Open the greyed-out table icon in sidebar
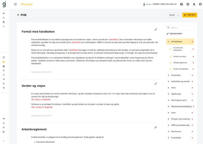This screenshot has height=144, width=203. coord(4,26)
